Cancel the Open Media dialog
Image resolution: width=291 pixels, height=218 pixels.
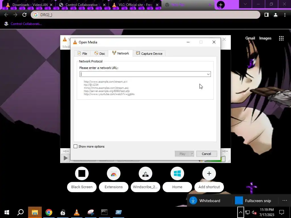pyautogui.click(x=206, y=154)
